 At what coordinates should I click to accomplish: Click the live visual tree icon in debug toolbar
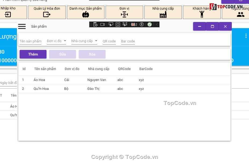pos(95,24)
